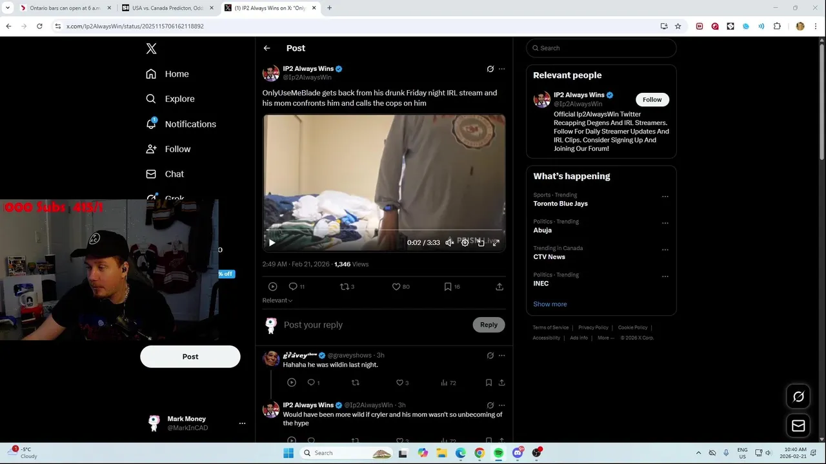Image resolution: width=826 pixels, height=464 pixels.
Task: Reply to the main post via comment icon
Action: [293, 286]
